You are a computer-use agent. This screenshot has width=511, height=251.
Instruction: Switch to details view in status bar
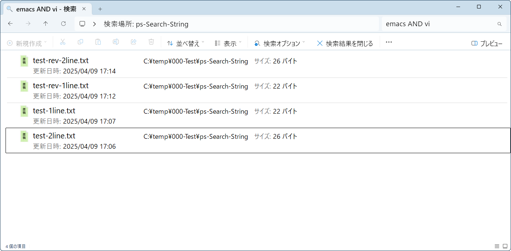pyautogui.click(x=497, y=246)
